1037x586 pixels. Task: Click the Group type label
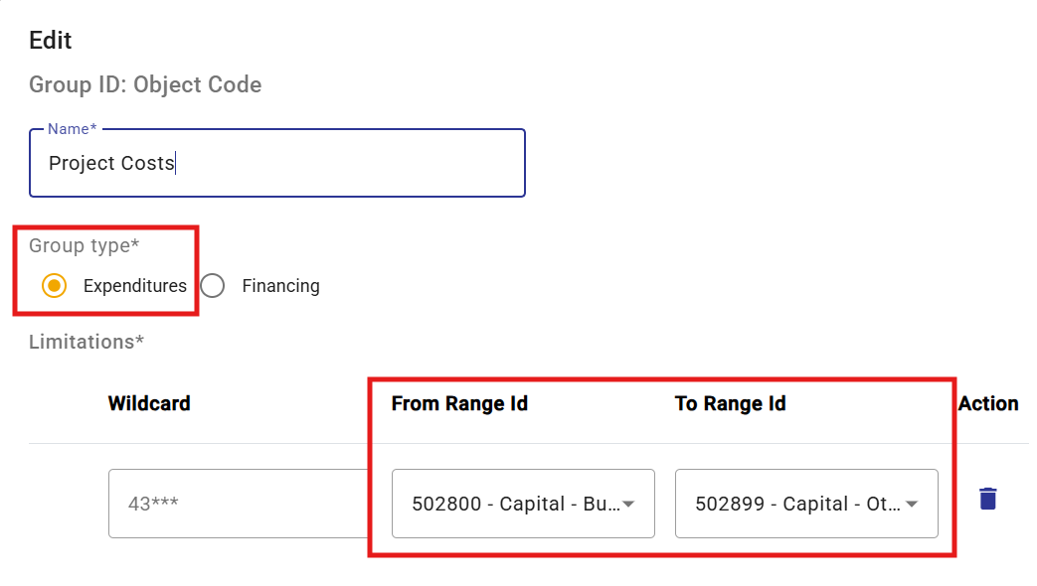tap(84, 245)
